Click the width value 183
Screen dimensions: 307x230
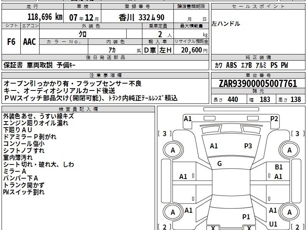[265, 99]
